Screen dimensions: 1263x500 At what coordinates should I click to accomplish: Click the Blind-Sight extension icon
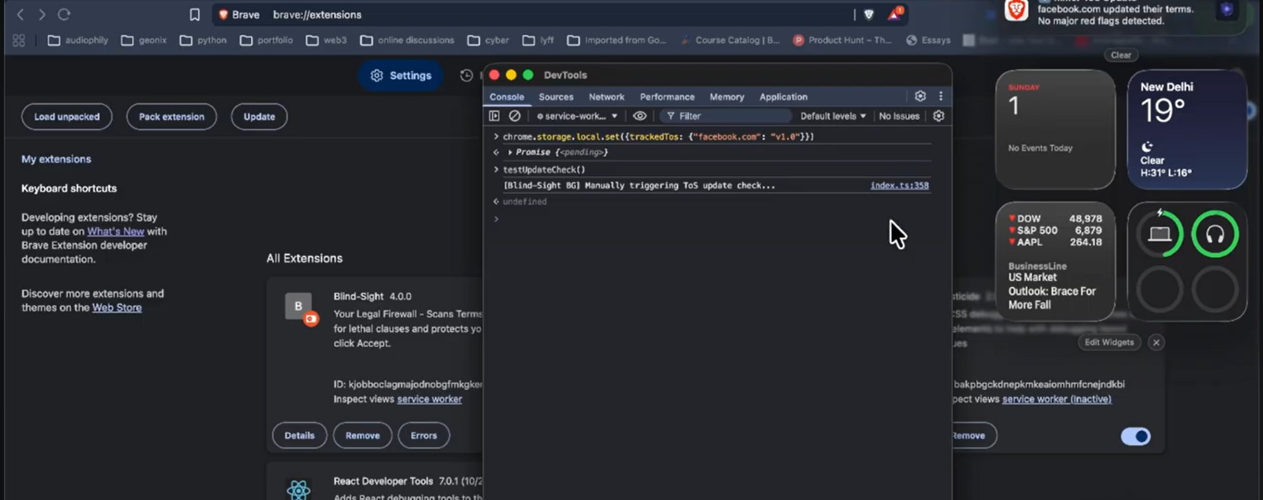coord(300,307)
